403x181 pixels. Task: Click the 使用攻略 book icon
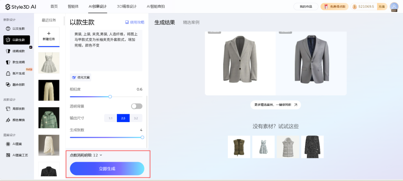(127, 22)
